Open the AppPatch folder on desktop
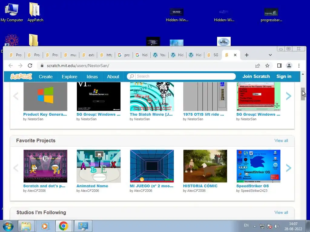 pyautogui.click(x=35, y=12)
